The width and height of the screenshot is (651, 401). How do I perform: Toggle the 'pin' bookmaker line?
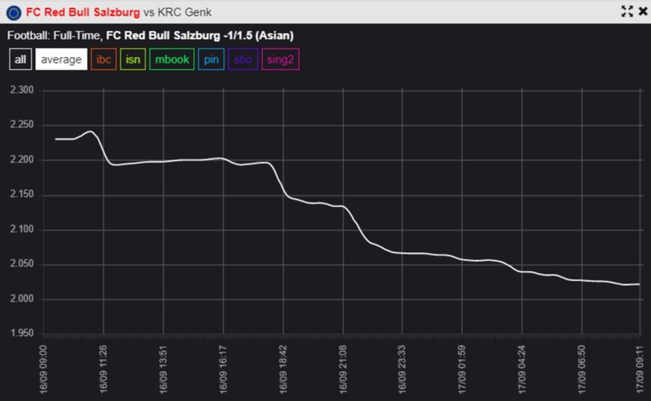coord(212,59)
